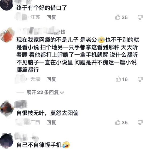This screenshot has width=143, height=149.
Task: Open avatar of the 自己不自律 commenter
Action: coord(7,140)
